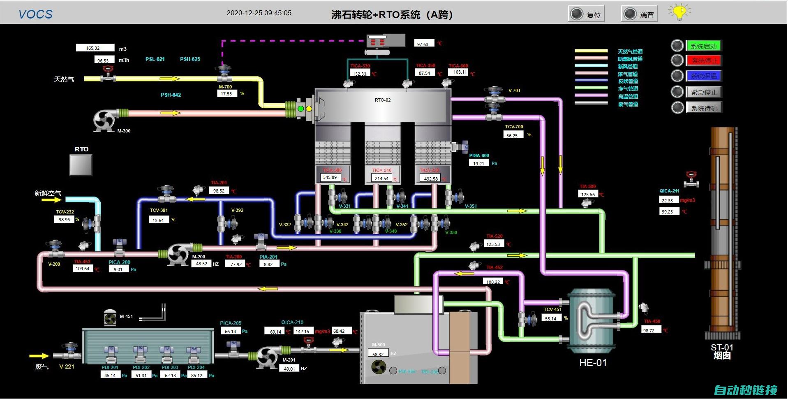Click the natural gas flow meter icon
This screenshot has width=788, height=399.
108,74
